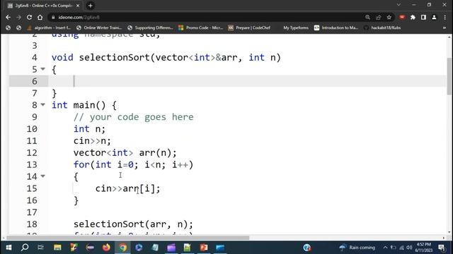Open Promo Code - Microsoft bookmark
Viewport: 453px width, 254px height.
pos(201,28)
